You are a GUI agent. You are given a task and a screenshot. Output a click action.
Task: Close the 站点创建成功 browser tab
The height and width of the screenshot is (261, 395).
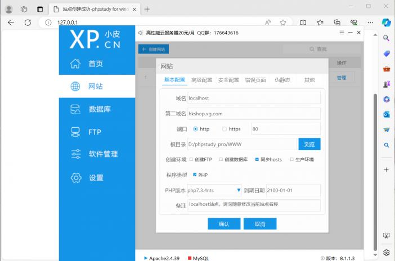[x=134, y=10]
